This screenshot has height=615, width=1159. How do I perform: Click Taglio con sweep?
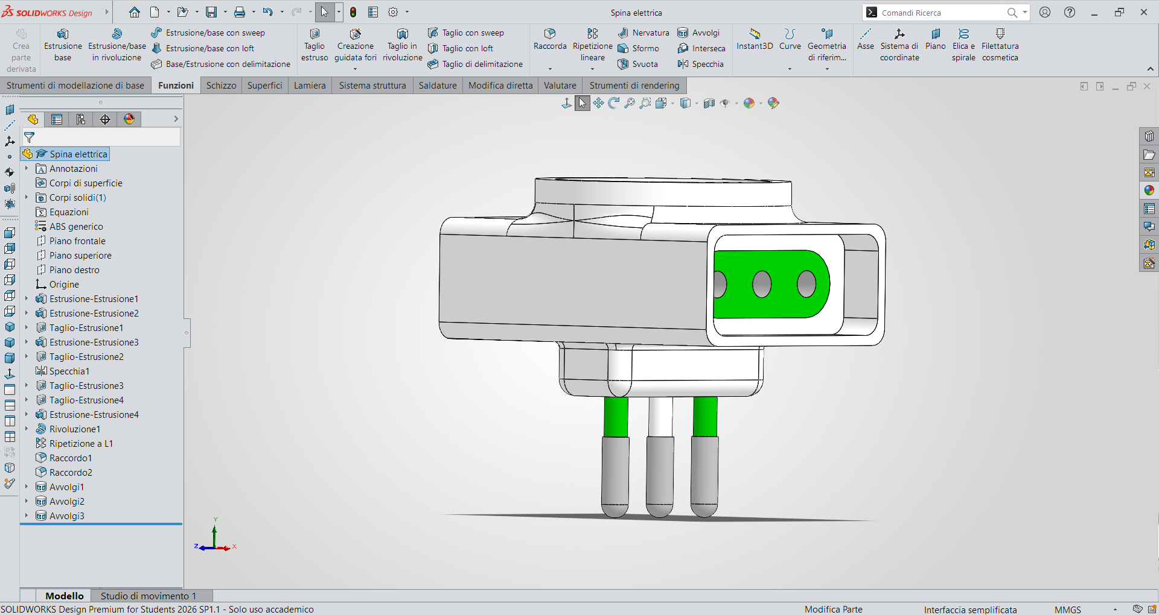click(466, 33)
